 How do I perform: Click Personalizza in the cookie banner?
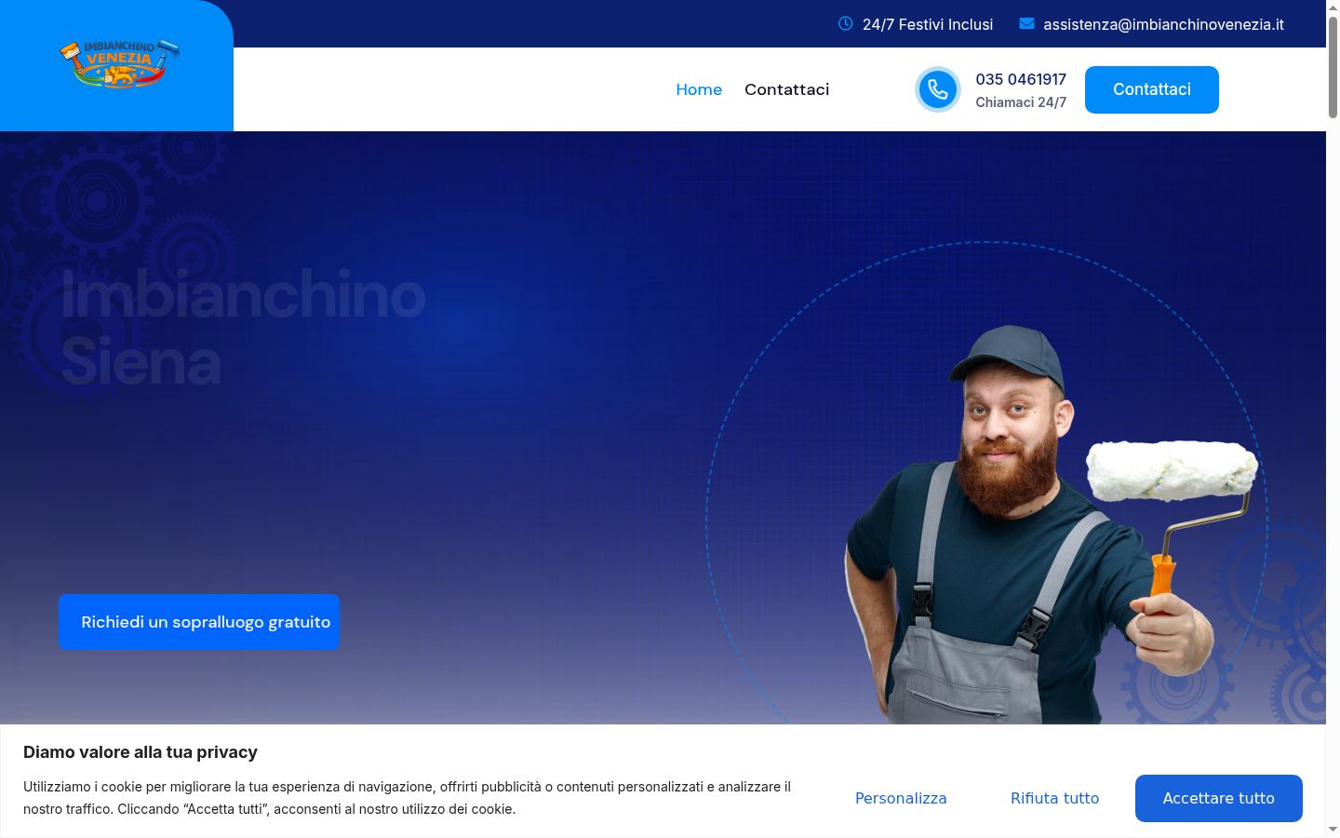[901, 798]
